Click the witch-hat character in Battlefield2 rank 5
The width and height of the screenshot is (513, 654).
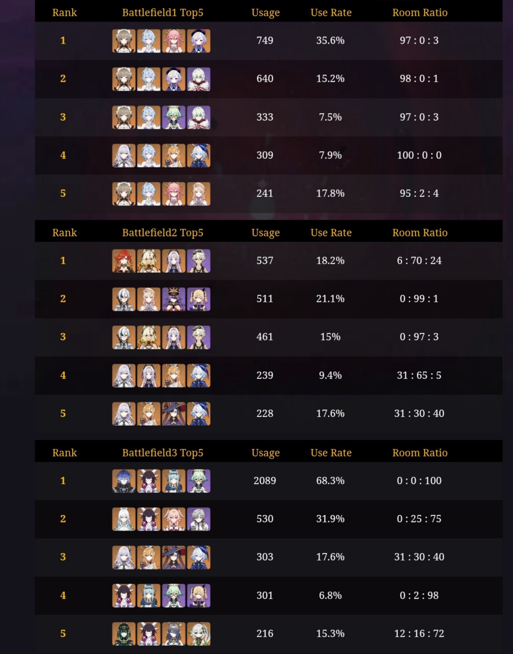(174, 414)
